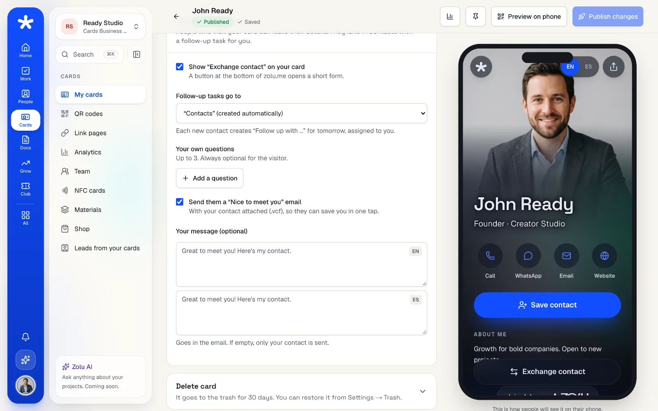Open the Grow section in the sidebar

[x=25, y=166]
